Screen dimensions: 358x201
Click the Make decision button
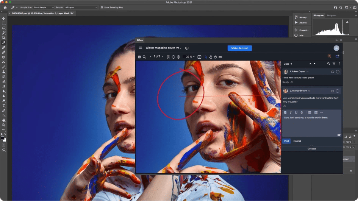(x=239, y=48)
